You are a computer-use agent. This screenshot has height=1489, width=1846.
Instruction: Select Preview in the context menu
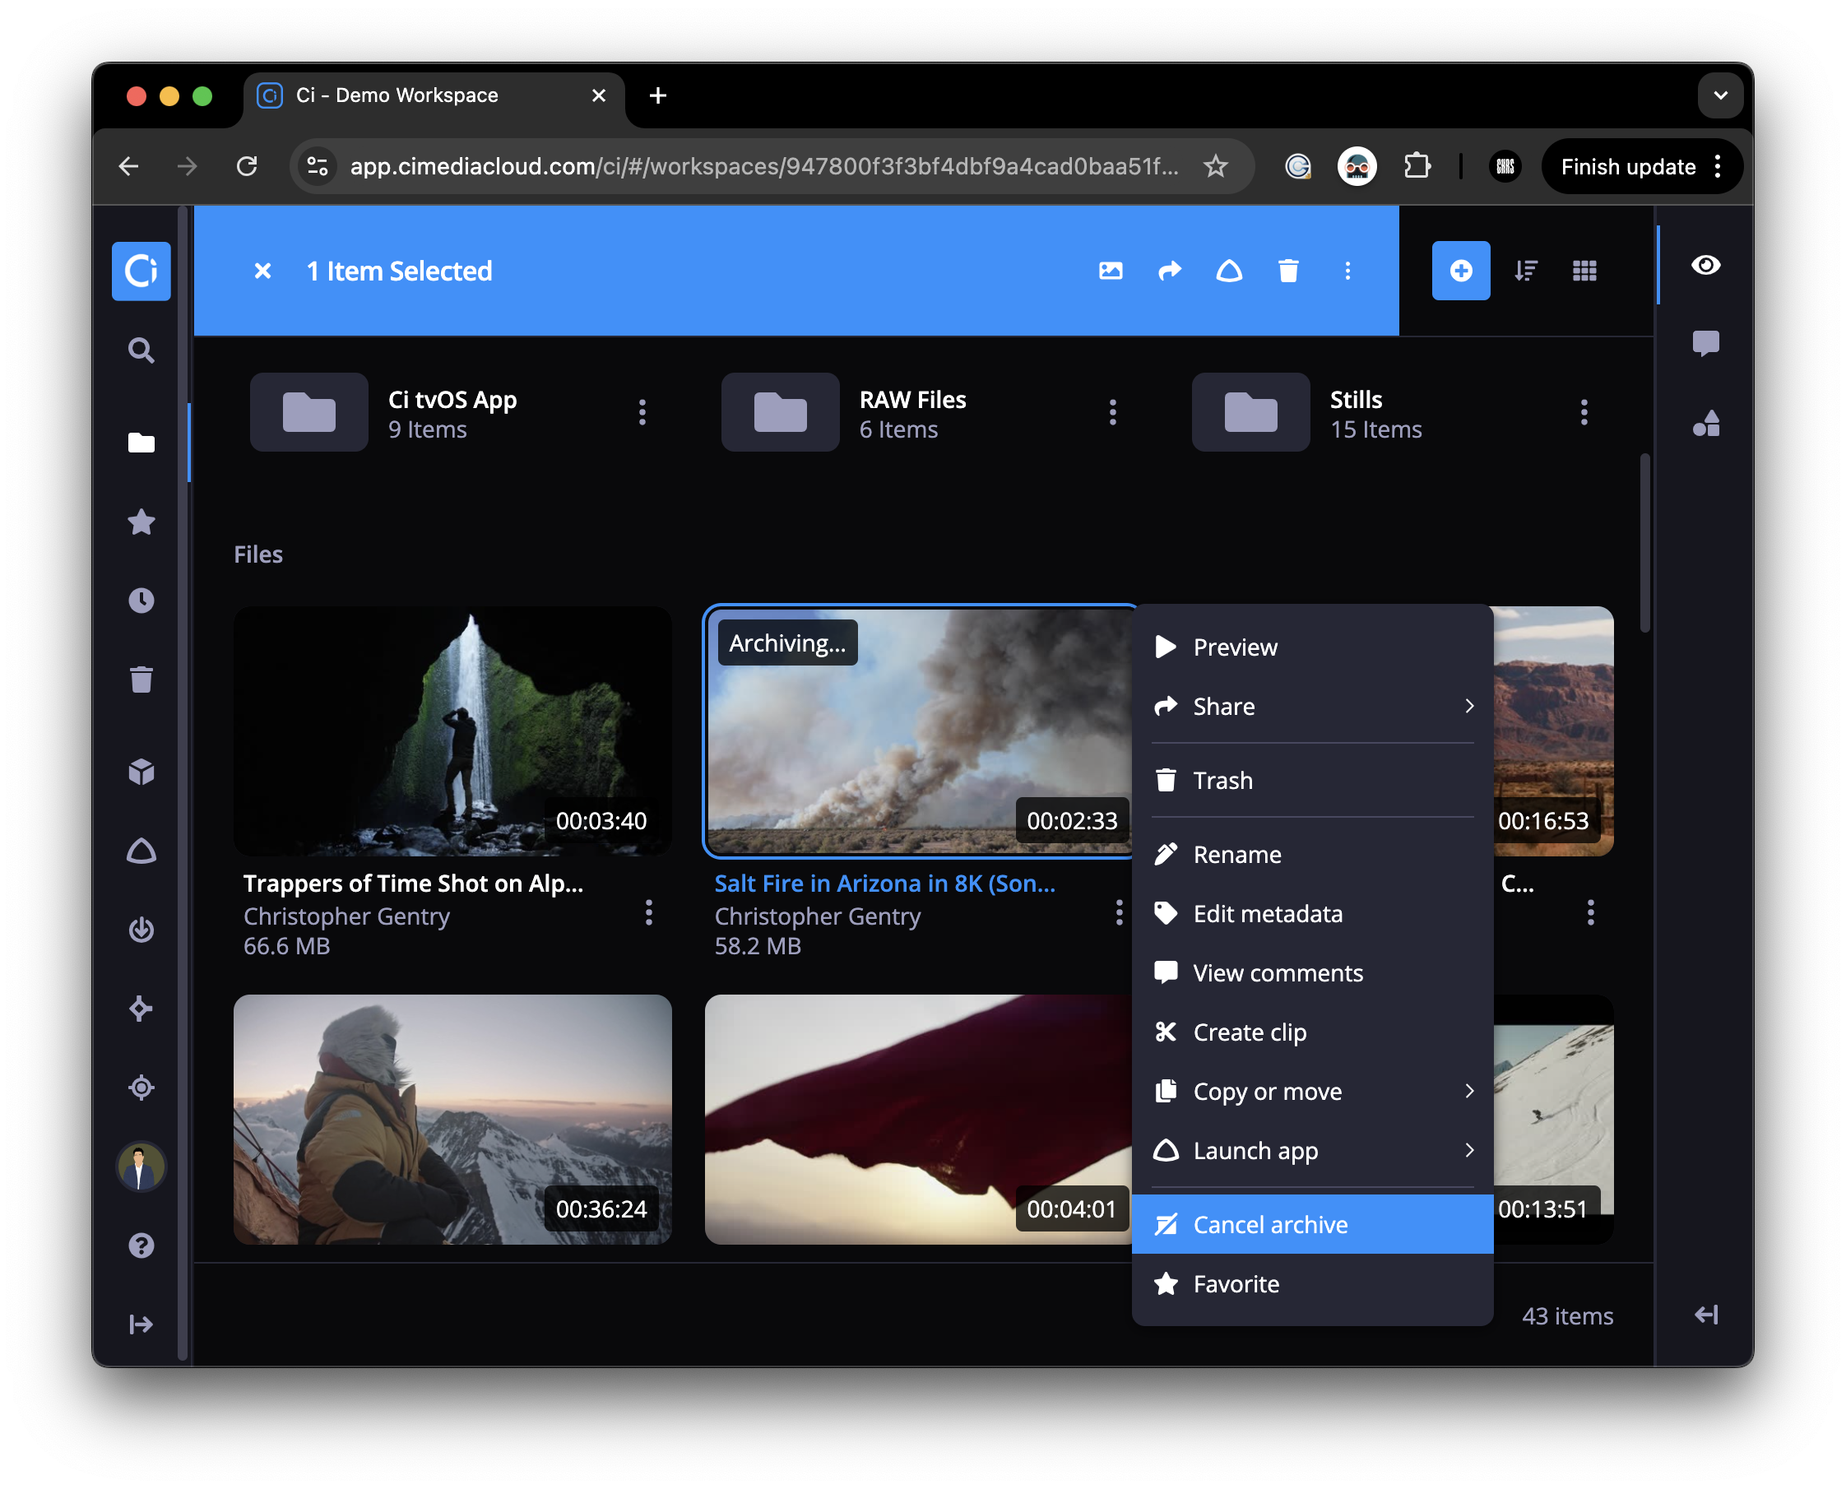click(1311, 647)
